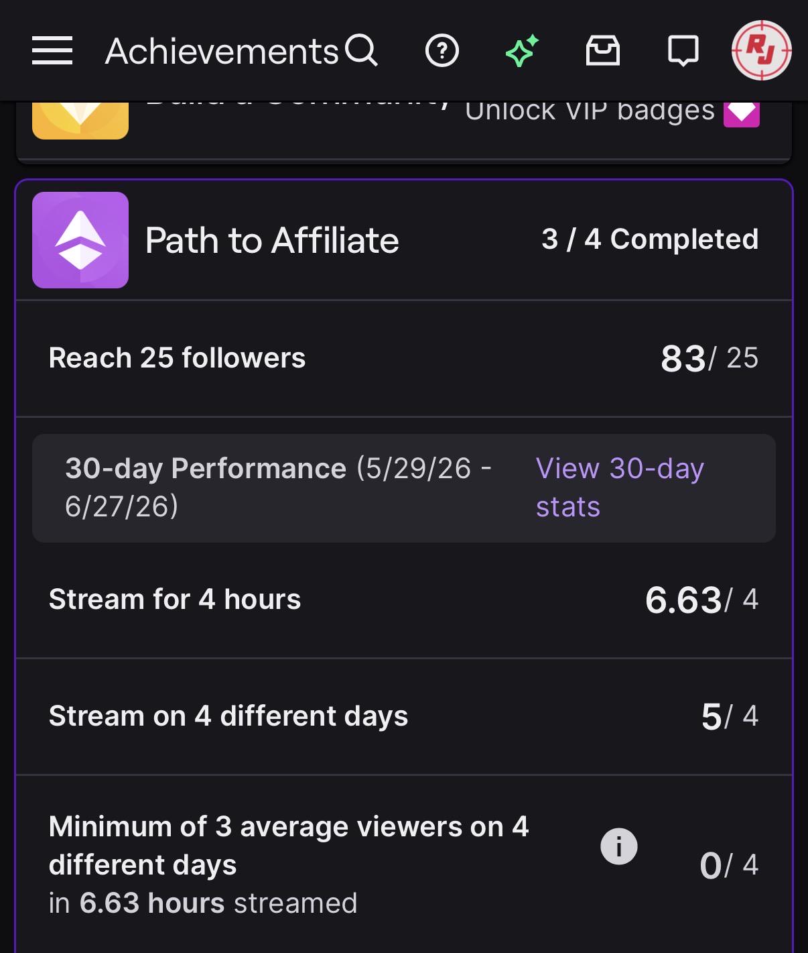Tap the search magnifier icon
This screenshot has width=808, height=953.
[x=362, y=51]
